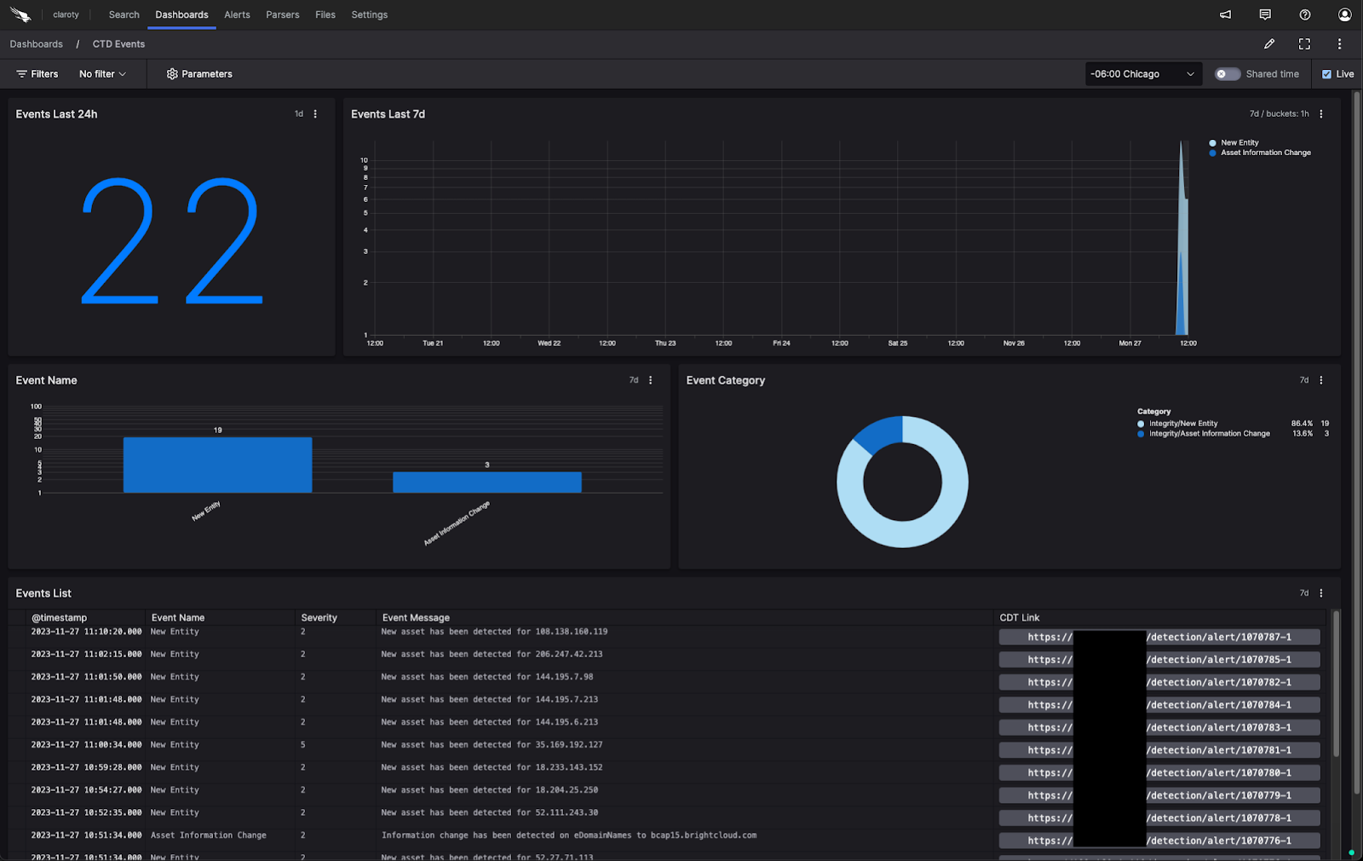
Task: Open CDT link for alert 1070787-1
Action: (x=1159, y=638)
